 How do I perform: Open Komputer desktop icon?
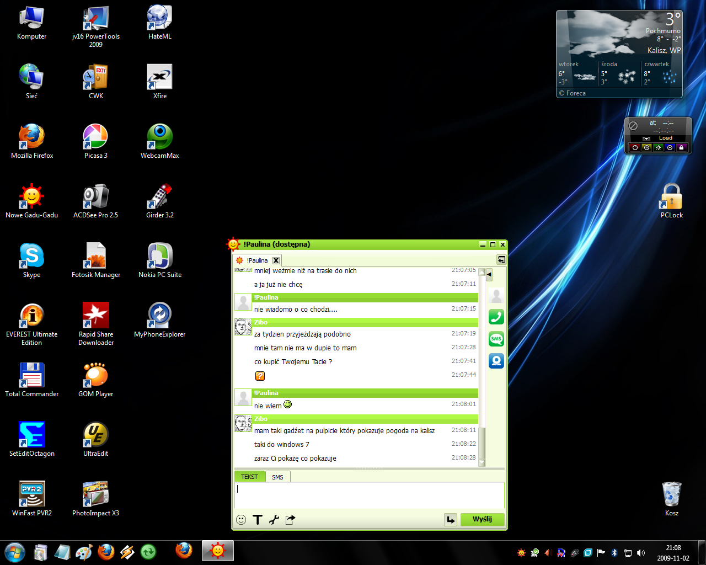pos(32,22)
